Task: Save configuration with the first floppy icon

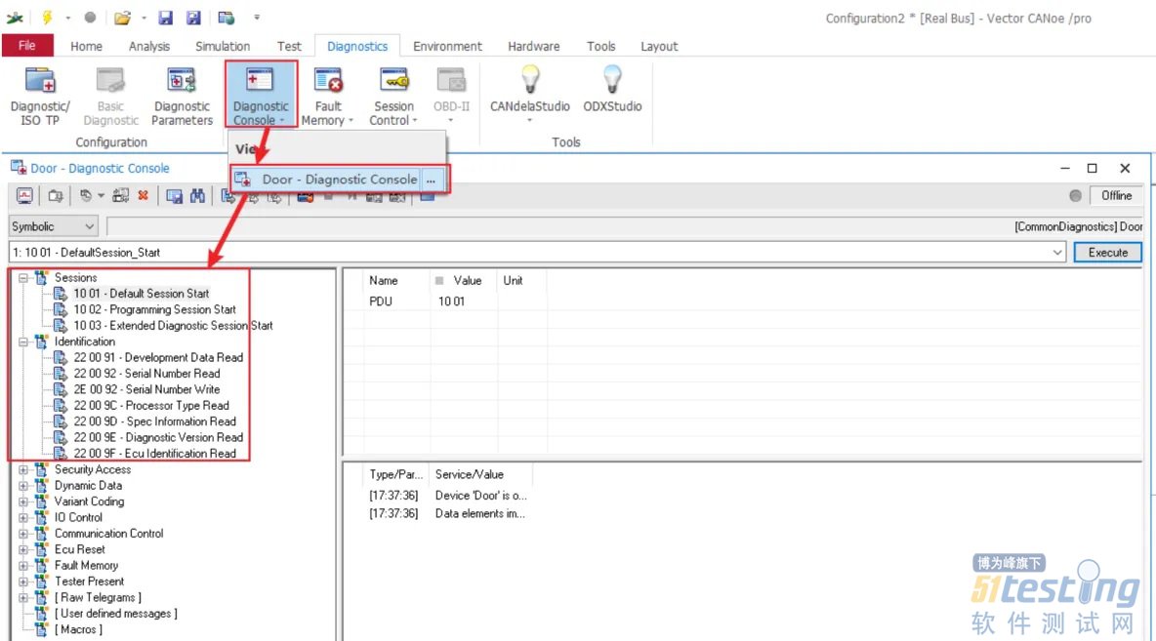Action: coord(165,18)
